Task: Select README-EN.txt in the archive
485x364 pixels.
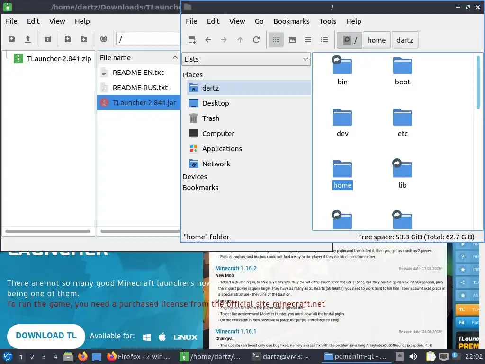Action: click(x=139, y=73)
